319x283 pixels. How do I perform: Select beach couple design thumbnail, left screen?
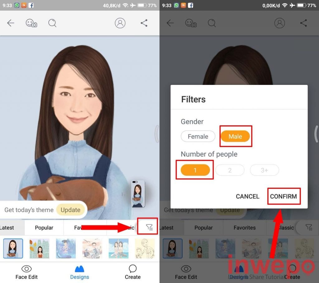point(92,248)
